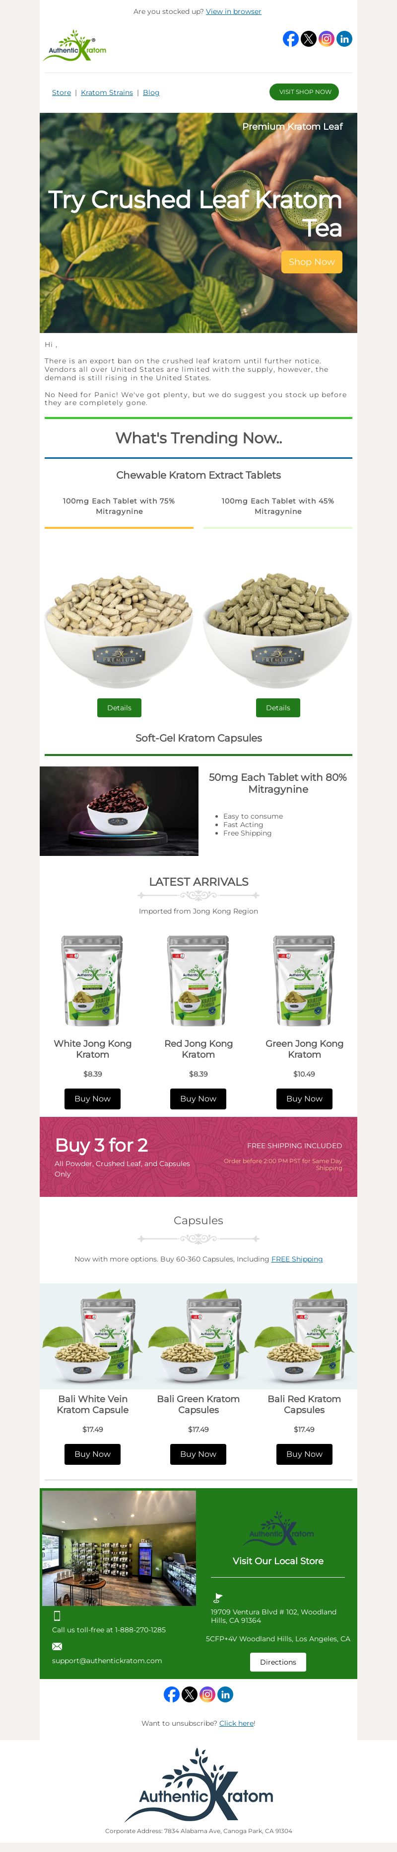
Task: Open the Blog nav link
Action: (151, 93)
